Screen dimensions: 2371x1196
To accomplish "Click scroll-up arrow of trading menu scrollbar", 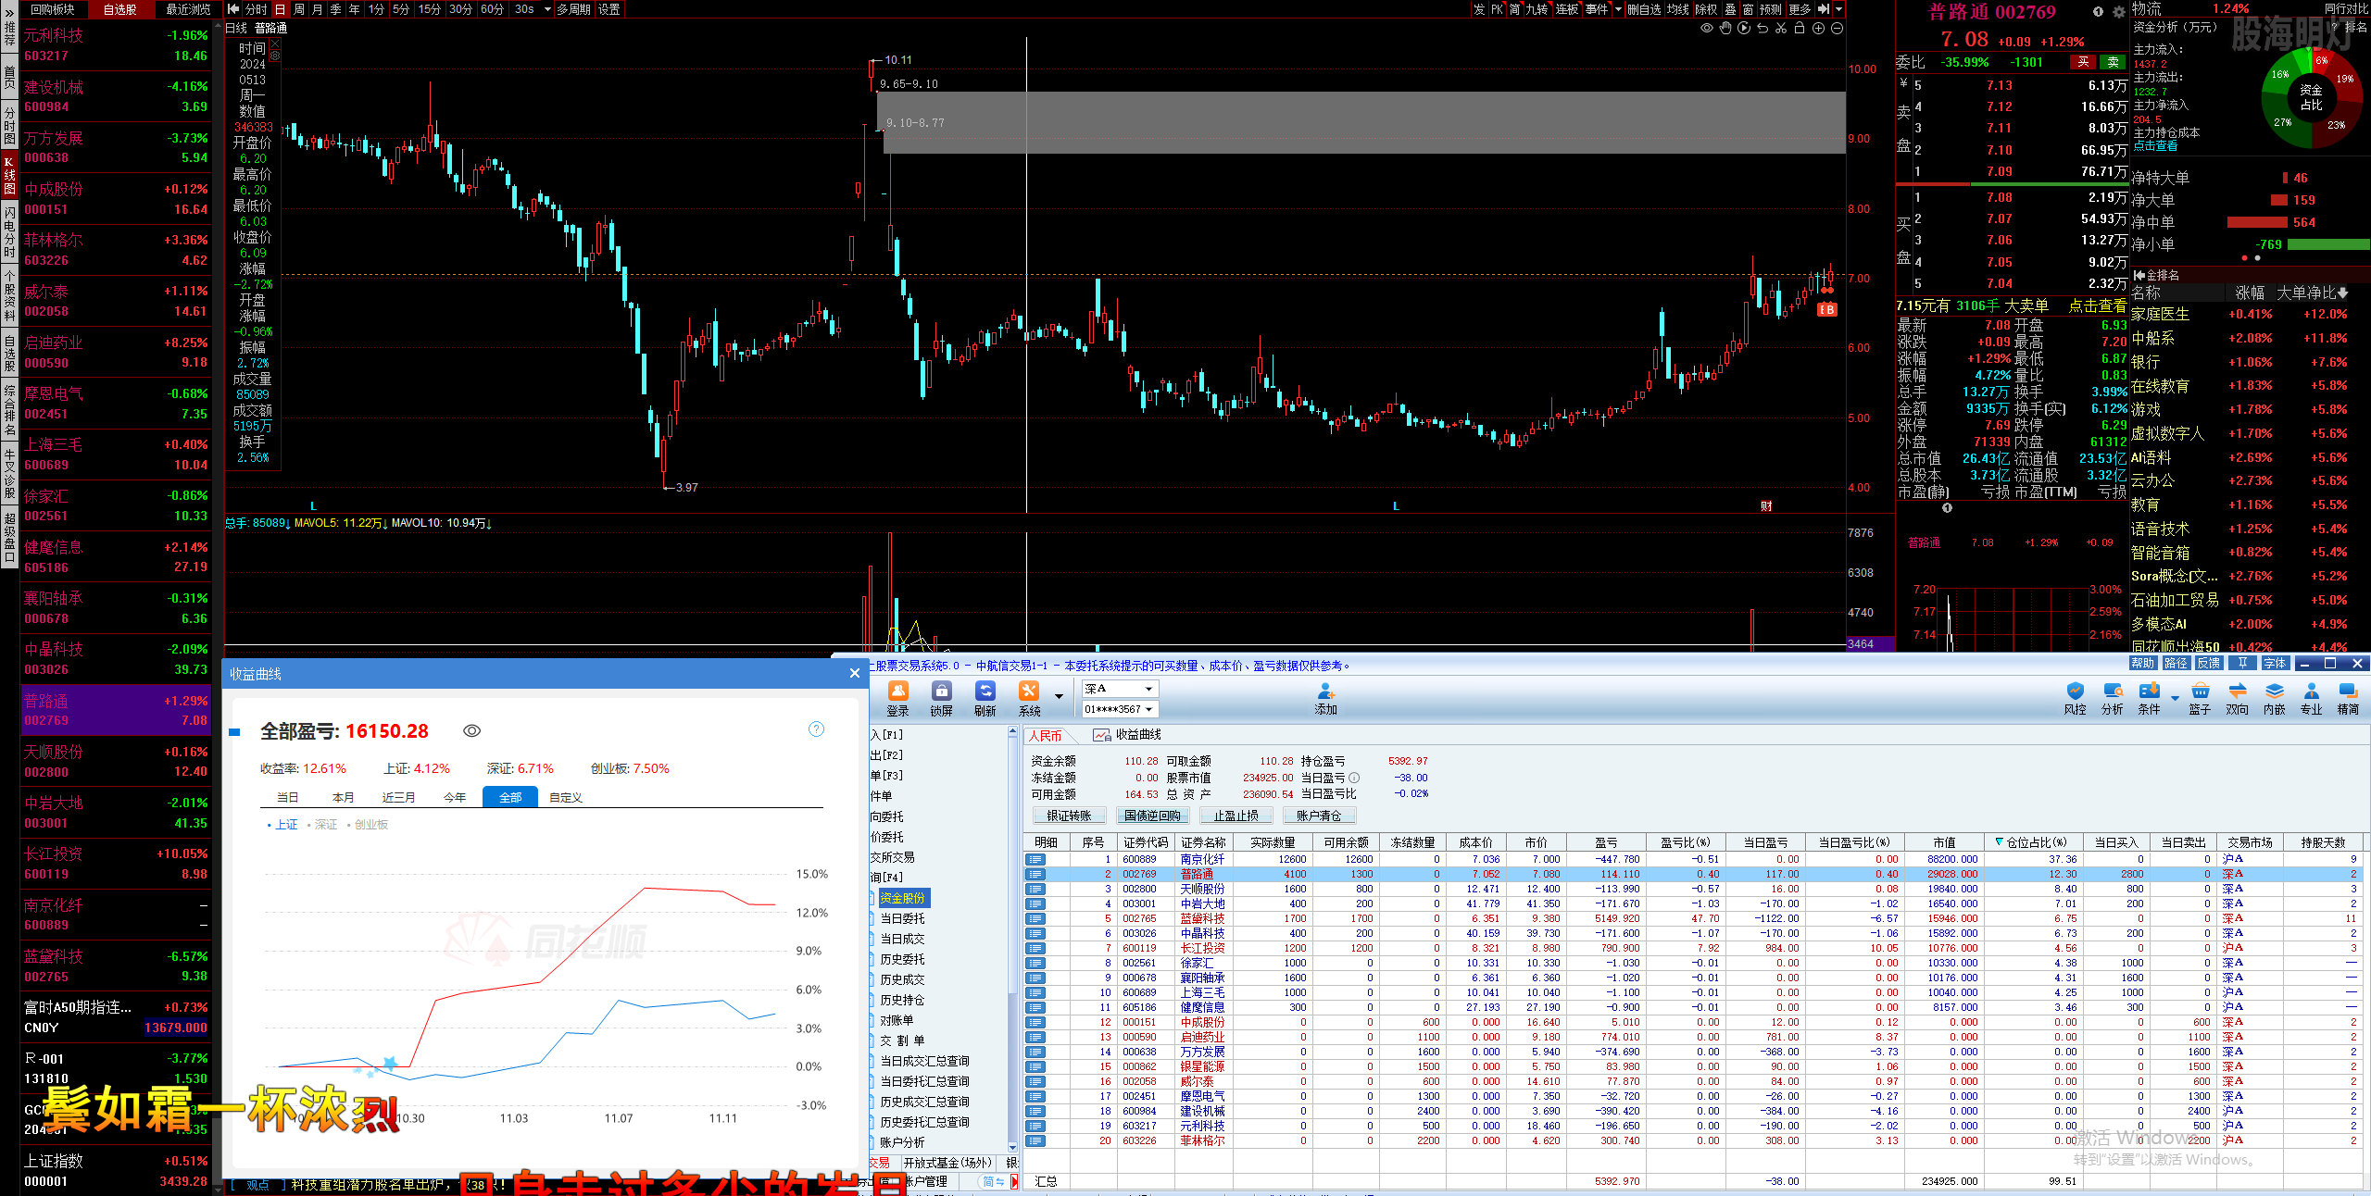I will click(1012, 733).
